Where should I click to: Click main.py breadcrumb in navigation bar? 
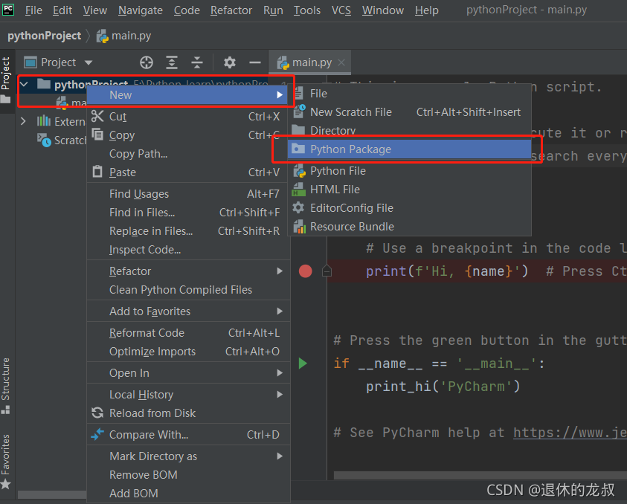point(124,36)
